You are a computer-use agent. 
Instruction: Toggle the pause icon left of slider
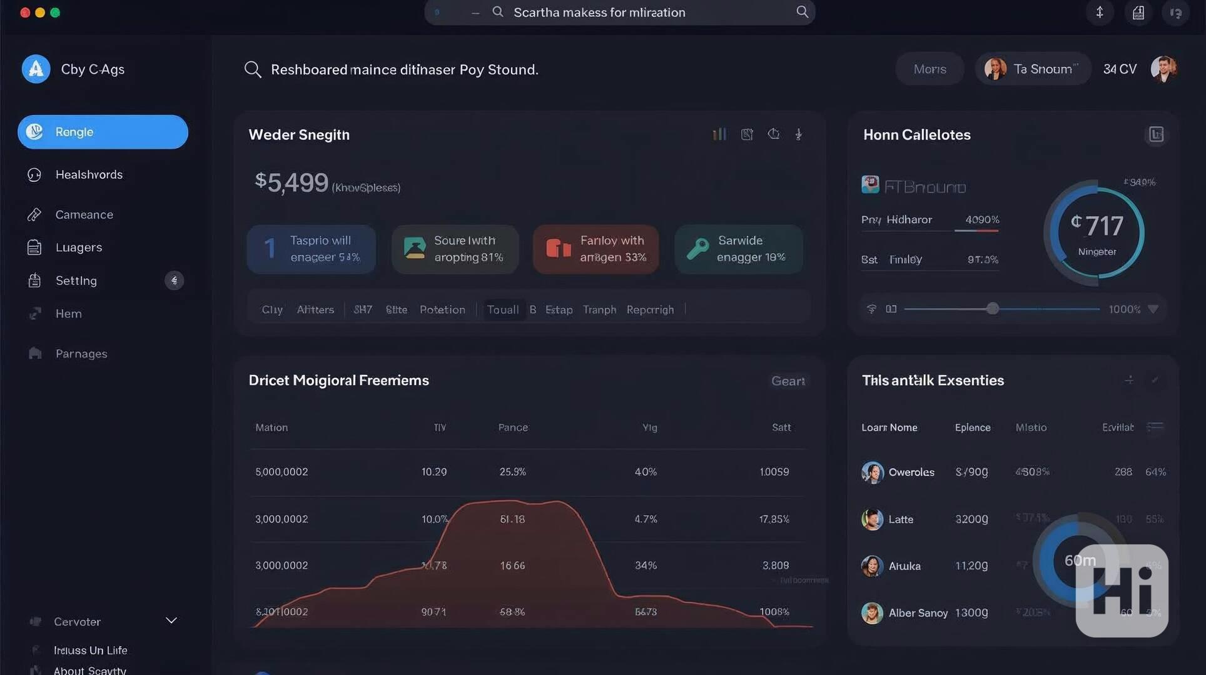click(891, 309)
